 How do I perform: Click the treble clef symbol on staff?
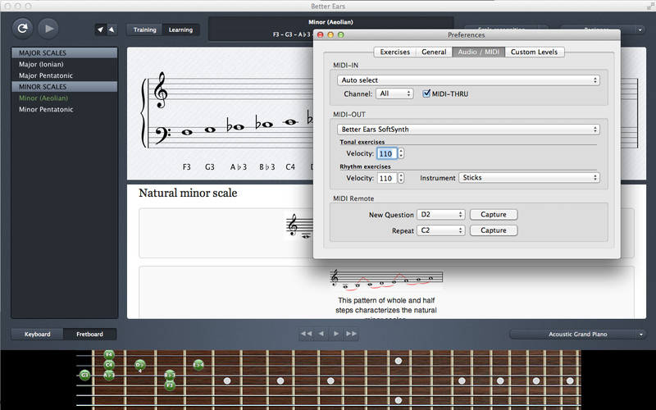coord(161,90)
